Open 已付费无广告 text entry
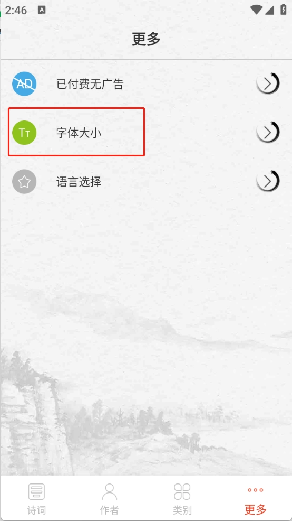292x521 pixels. click(90, 84)
